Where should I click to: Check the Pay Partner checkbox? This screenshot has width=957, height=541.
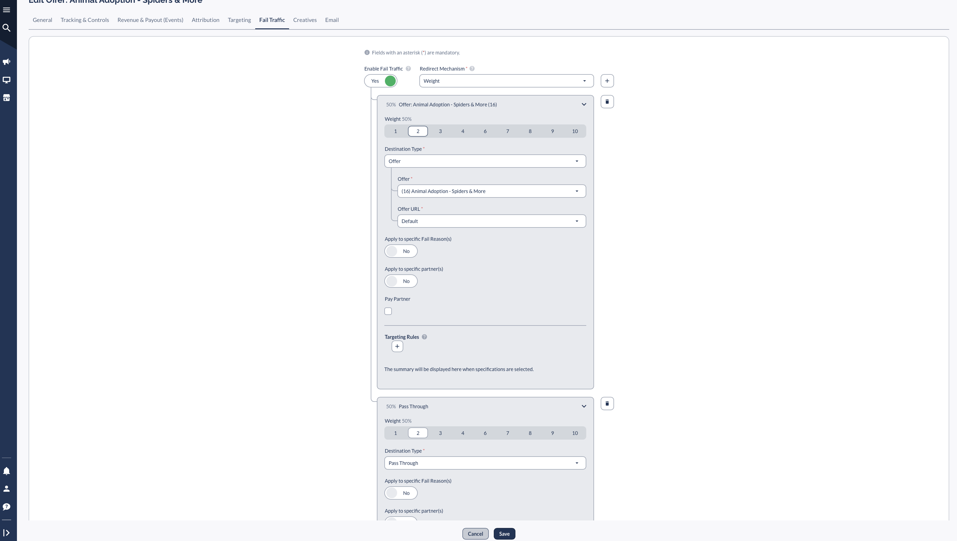click(x=388, y=311)
